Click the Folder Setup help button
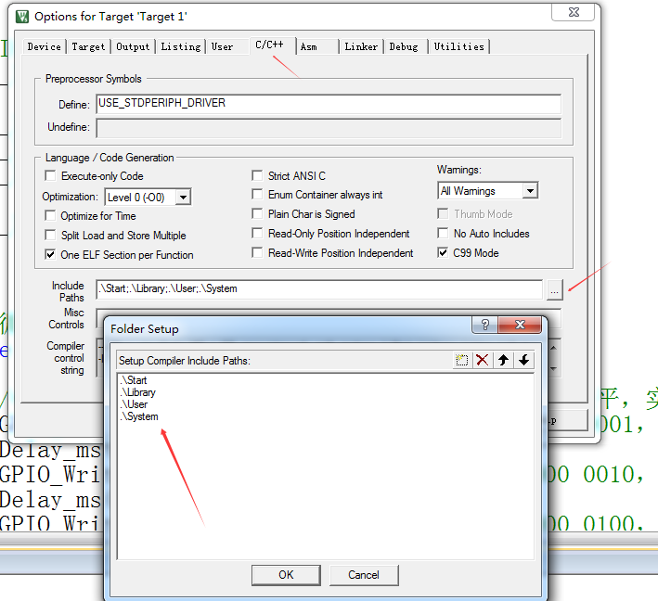The image size is (658, 601). click(484, 326)
